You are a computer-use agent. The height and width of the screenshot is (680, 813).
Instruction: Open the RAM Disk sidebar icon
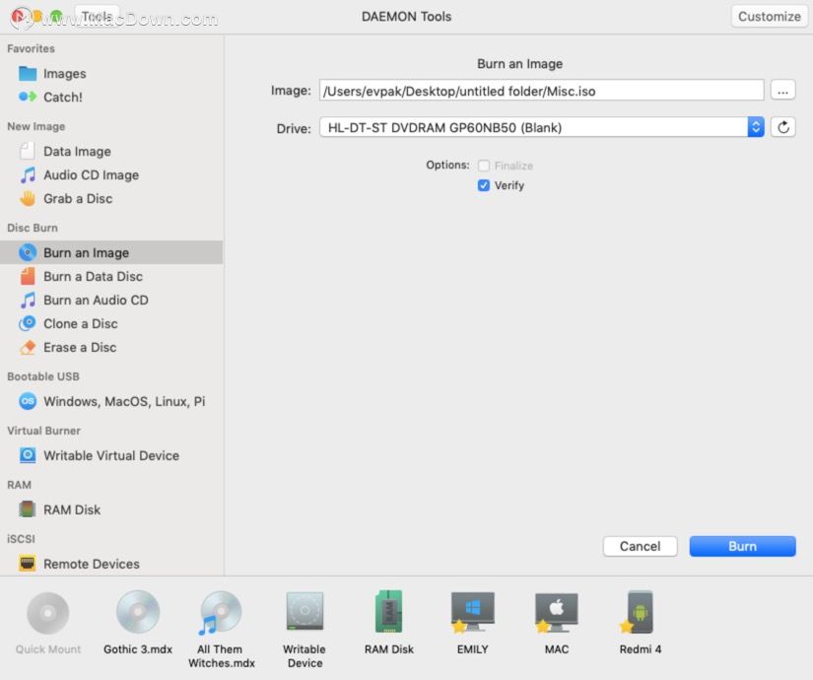click(28, 510)
